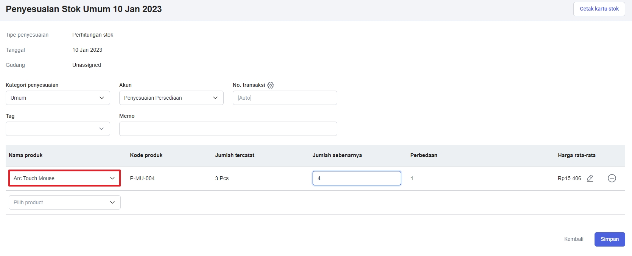Remove Arc Touch Mouse row with minus icon
The height and width of the screenshot is (256, 632).
[x=612, y=178]
